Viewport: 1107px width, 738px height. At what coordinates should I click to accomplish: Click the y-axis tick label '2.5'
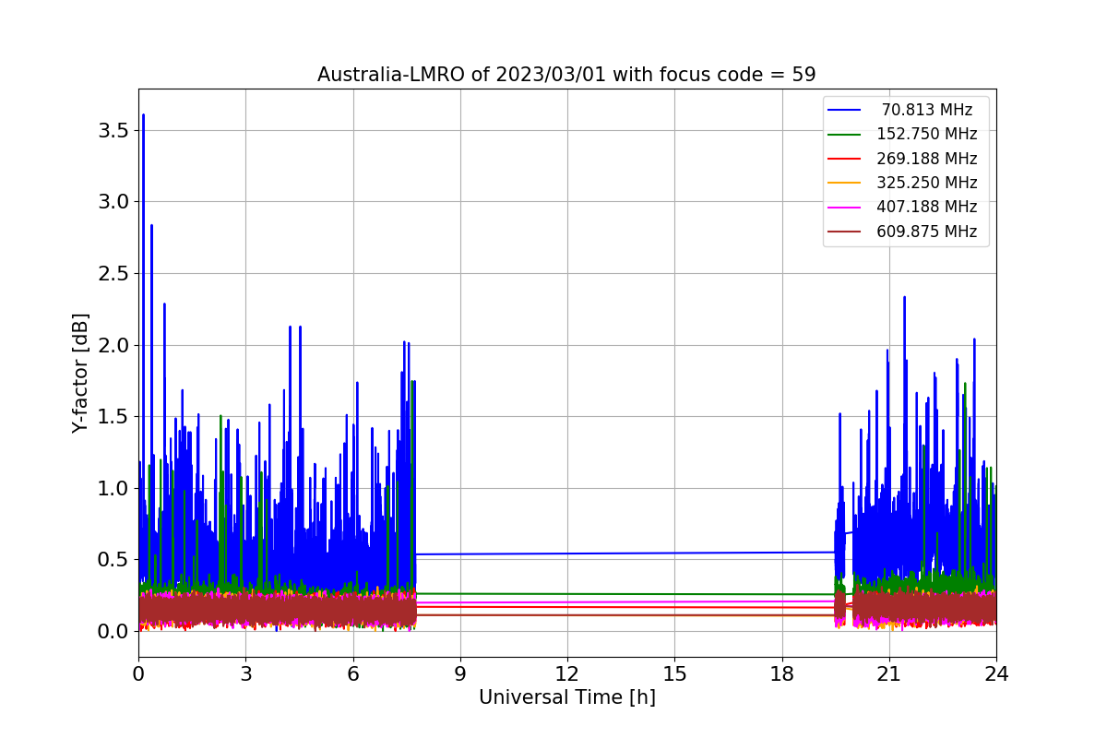click(114, 273)
